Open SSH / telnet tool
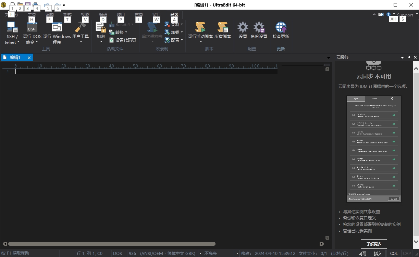The height and width of the screenshot is (257, 419). 12,27
